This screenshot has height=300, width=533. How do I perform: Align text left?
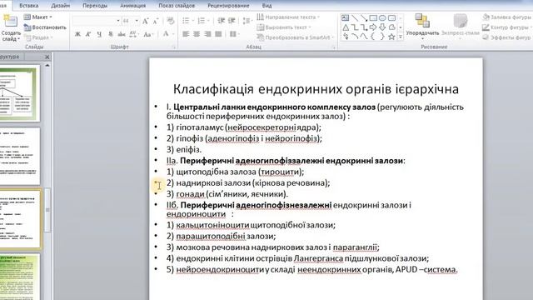point(186,34)
